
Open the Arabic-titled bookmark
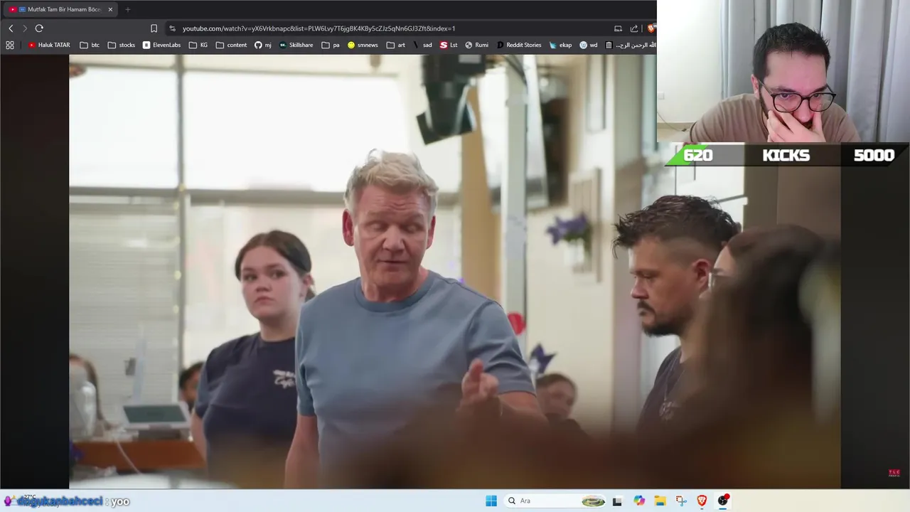[630, 45]
